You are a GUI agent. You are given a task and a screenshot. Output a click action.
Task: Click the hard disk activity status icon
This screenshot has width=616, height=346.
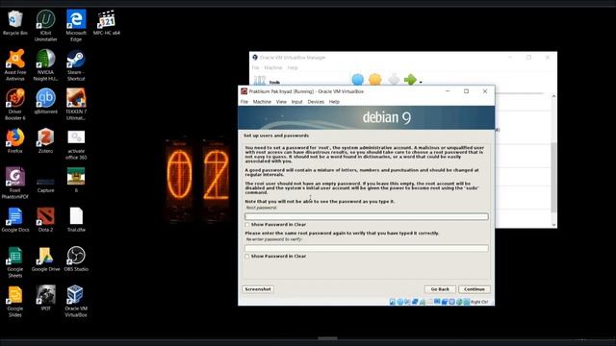point(393,302)
